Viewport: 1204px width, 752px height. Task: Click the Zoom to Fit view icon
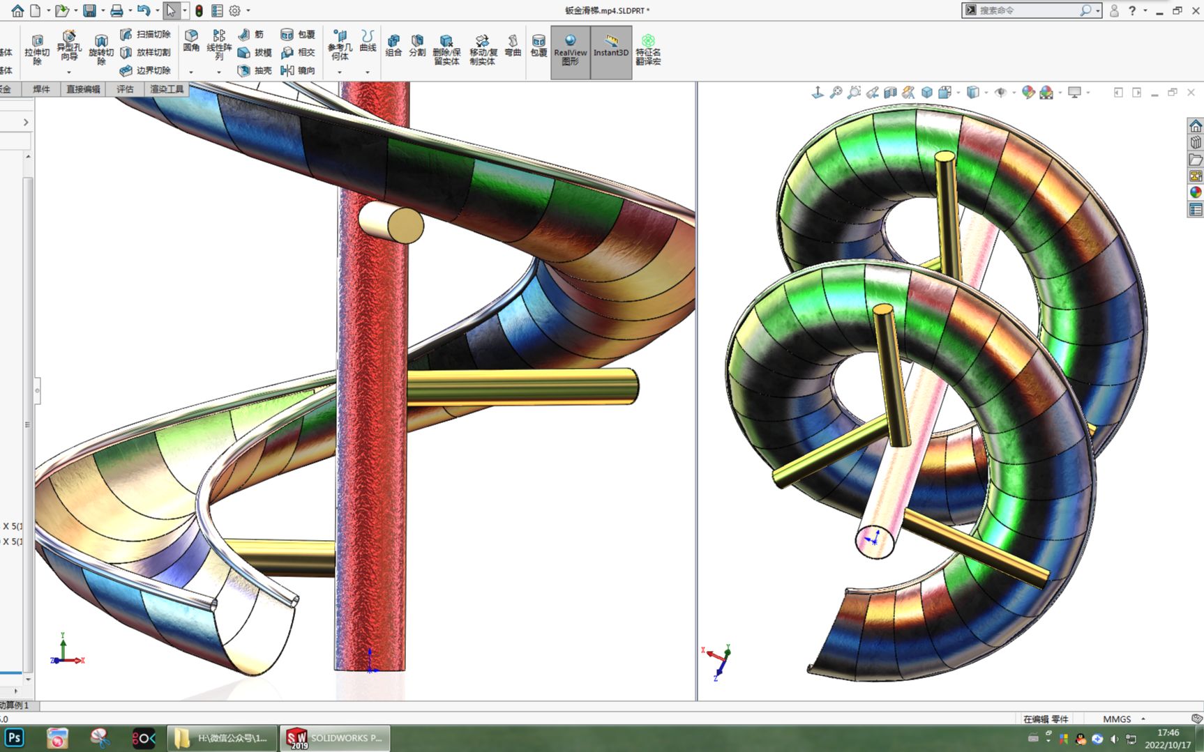coord(836,93)
